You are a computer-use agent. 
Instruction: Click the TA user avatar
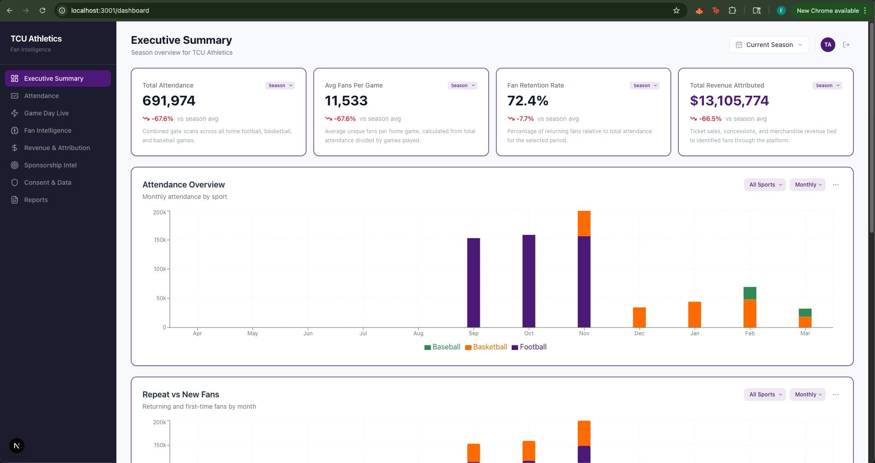tap(828, 45)
